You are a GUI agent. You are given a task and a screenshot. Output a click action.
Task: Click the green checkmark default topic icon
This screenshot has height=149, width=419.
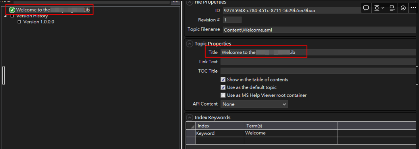pos(12,10)
